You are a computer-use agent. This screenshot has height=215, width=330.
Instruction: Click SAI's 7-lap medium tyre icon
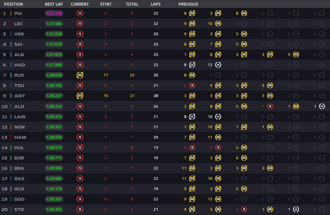(218, 44)
